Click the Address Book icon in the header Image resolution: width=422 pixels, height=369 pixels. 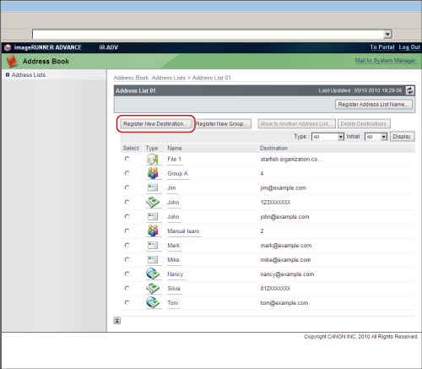pos(12,61)
